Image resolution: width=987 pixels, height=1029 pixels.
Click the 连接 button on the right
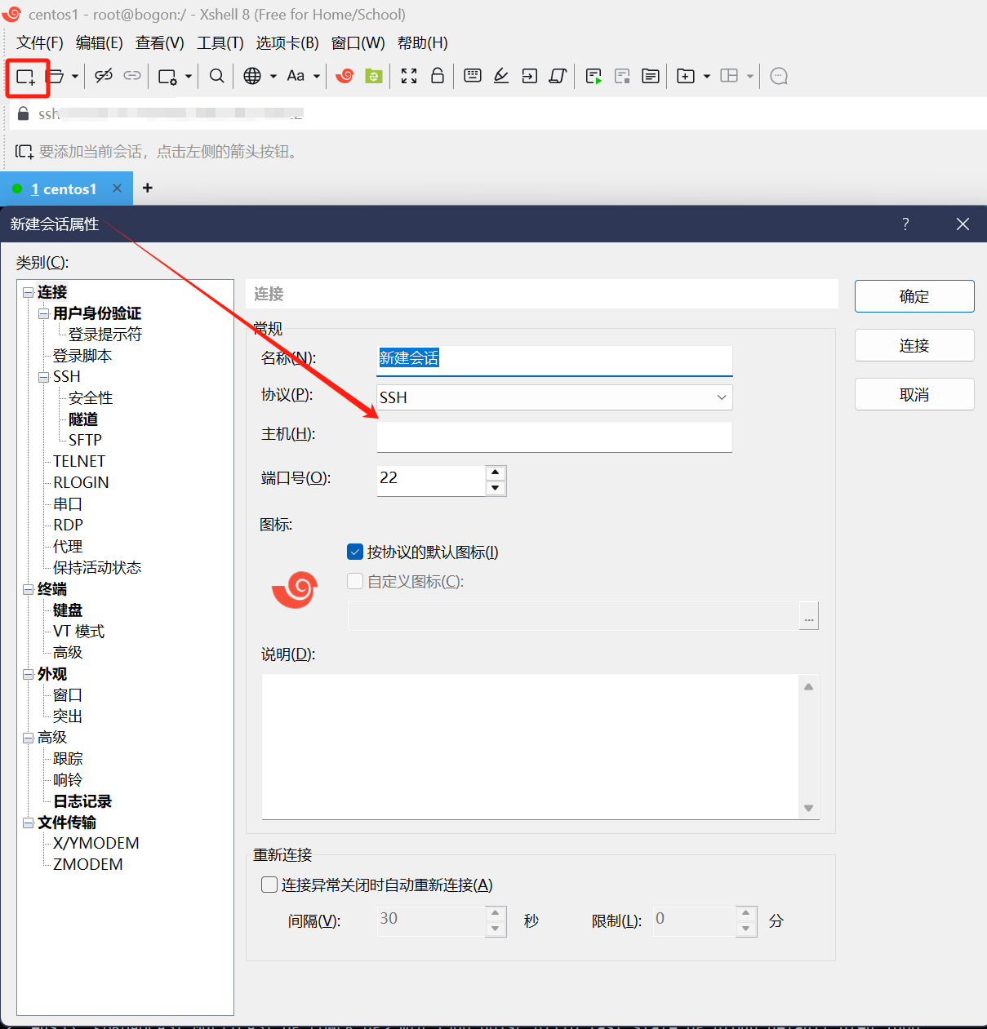coord(914,345)
